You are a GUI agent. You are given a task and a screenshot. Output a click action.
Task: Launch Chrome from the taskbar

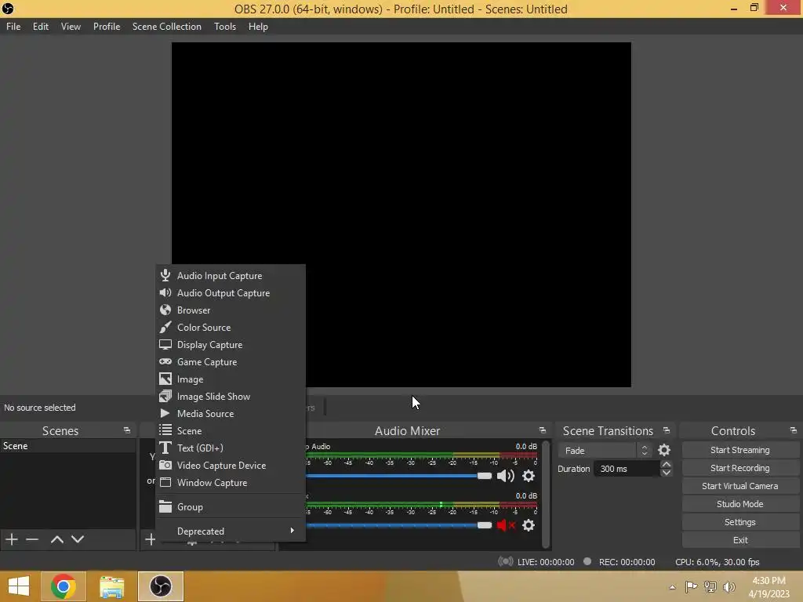(x=63, y=586)
